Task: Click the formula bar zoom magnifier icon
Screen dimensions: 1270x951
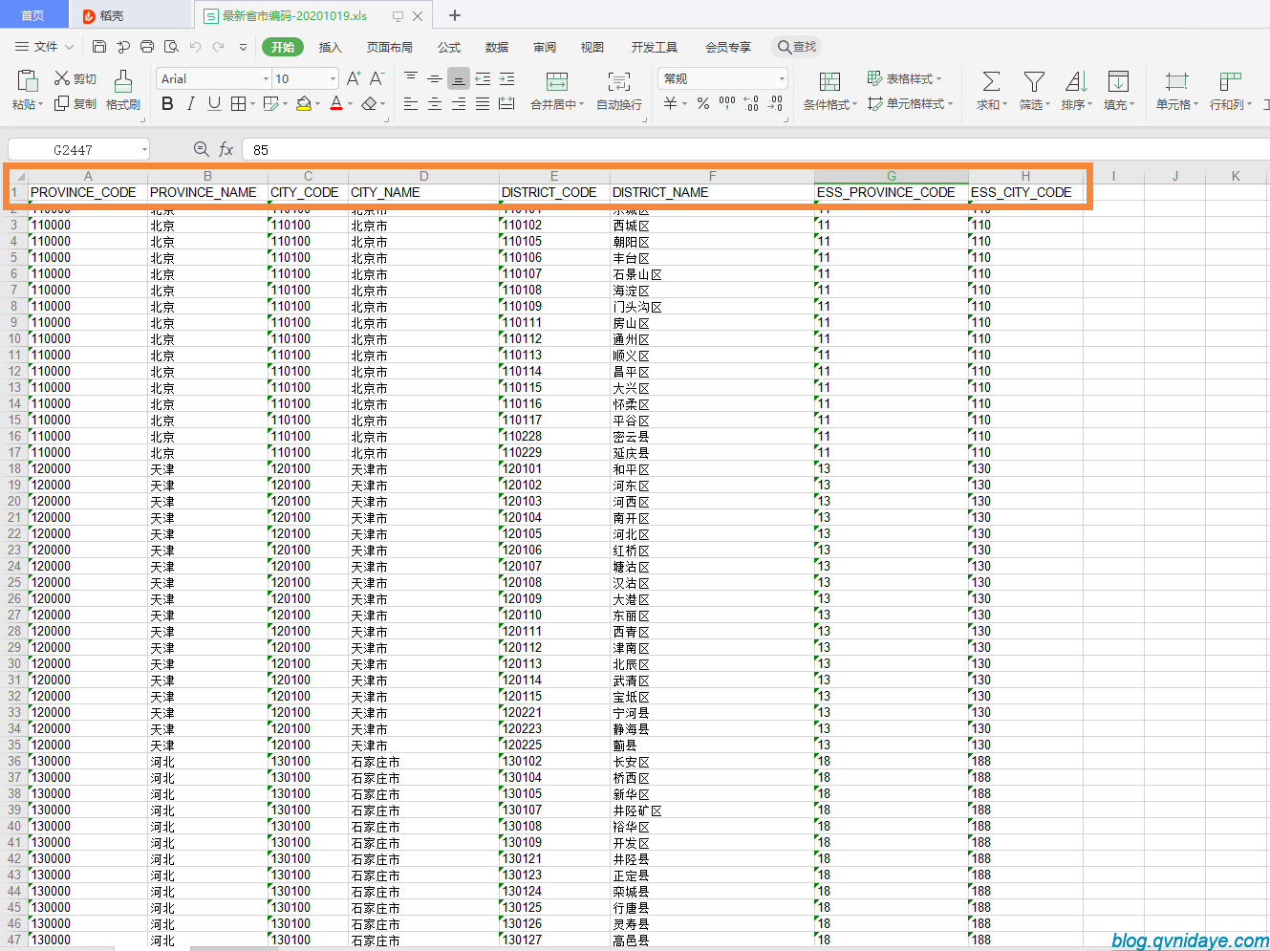Action: pos(201,149)
